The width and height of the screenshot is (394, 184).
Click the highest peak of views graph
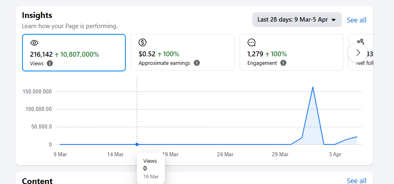pos(313,87)
